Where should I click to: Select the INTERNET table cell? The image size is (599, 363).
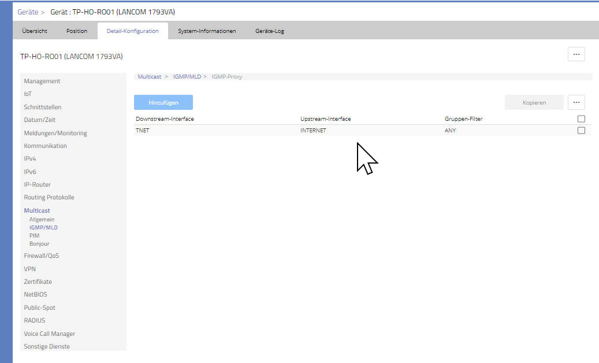click(313, 130)
